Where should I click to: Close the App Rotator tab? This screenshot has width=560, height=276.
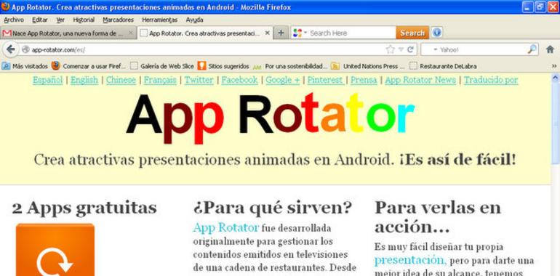point(267,33)
